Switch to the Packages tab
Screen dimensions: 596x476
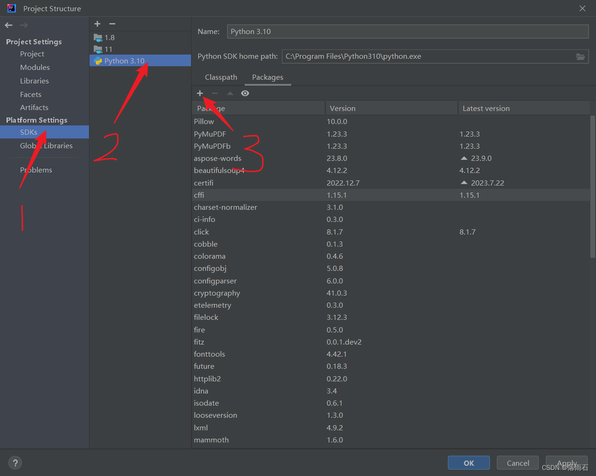coord(267,77)
